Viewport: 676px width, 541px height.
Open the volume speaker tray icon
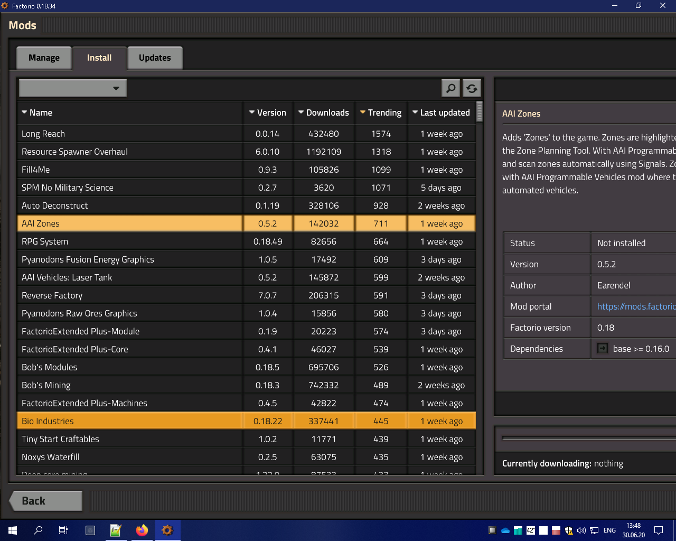[x=581, y=530]
